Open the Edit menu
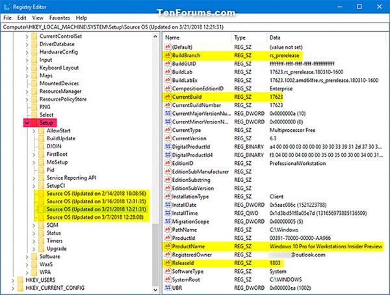Viewport: 390px width, 295px height. (21, 18)
